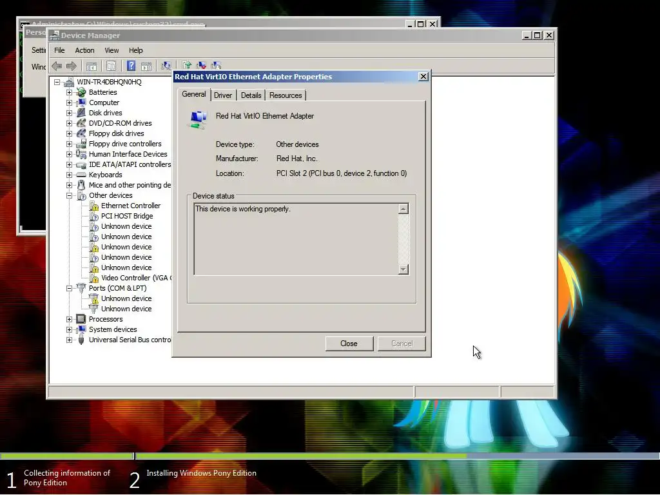Click Scan for hardware changes icon
The height and width of the screenshot is (495, 660).
point(166,66)
